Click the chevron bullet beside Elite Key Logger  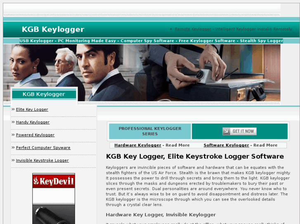tap(13, 109)
